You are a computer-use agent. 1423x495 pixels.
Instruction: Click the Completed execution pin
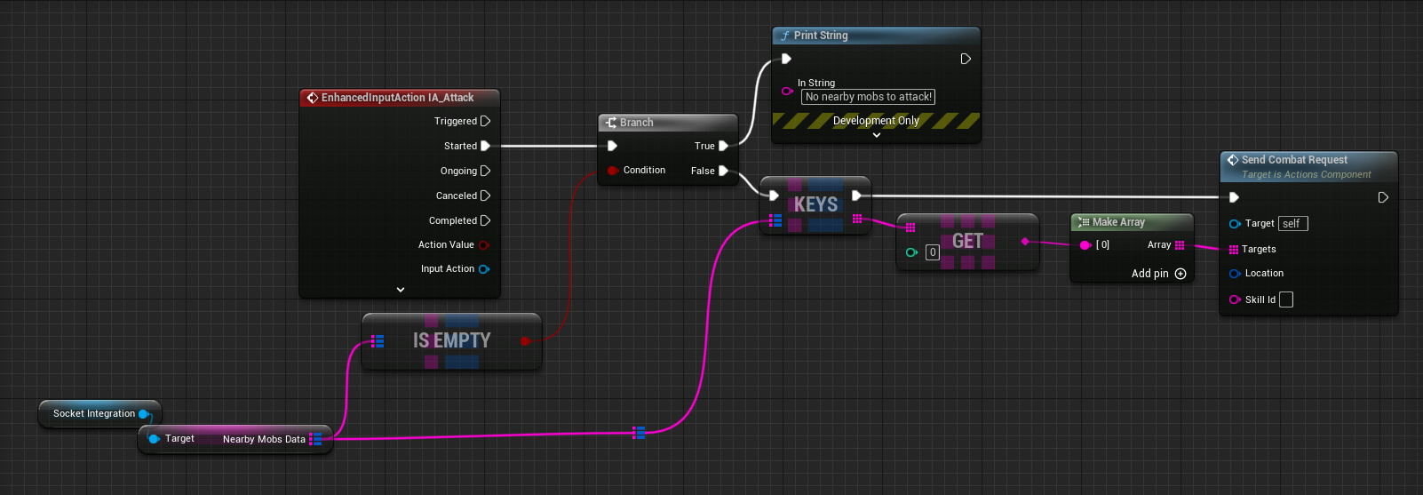click(485, 220)
